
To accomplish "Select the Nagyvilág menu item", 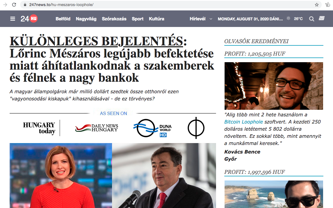I will [86, 19].
